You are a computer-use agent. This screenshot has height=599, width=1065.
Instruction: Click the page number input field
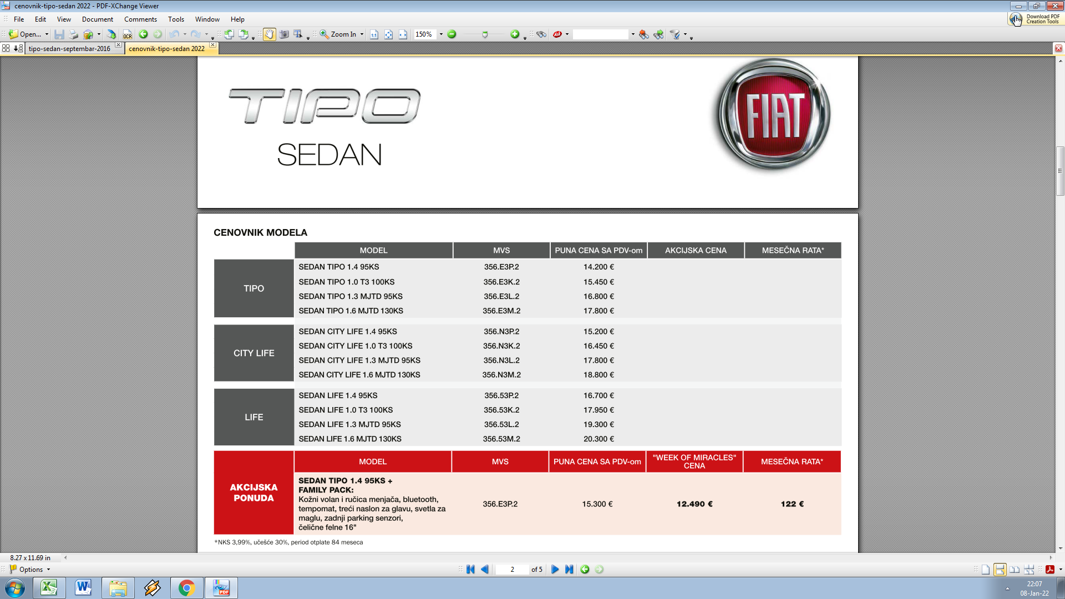pyautogui.click(x=512, y=570)
